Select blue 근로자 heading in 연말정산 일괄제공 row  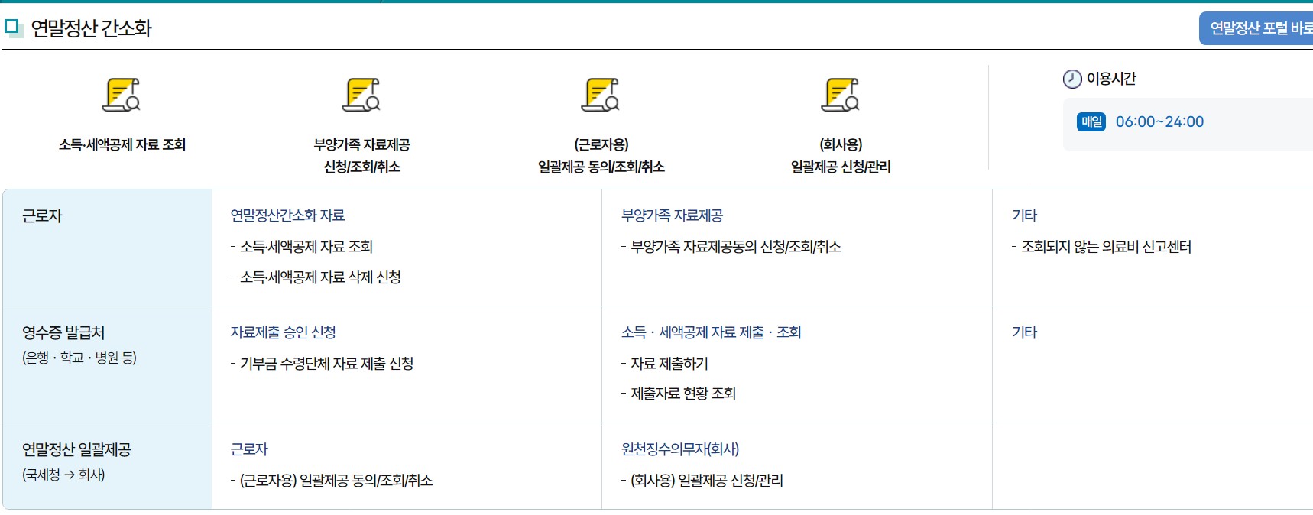point(249,449)
